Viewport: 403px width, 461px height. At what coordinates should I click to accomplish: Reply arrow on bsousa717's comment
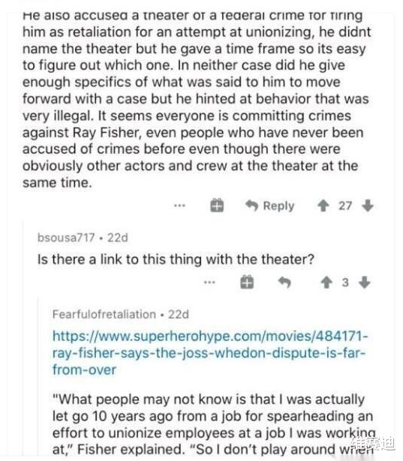click(x=284, y=282)
